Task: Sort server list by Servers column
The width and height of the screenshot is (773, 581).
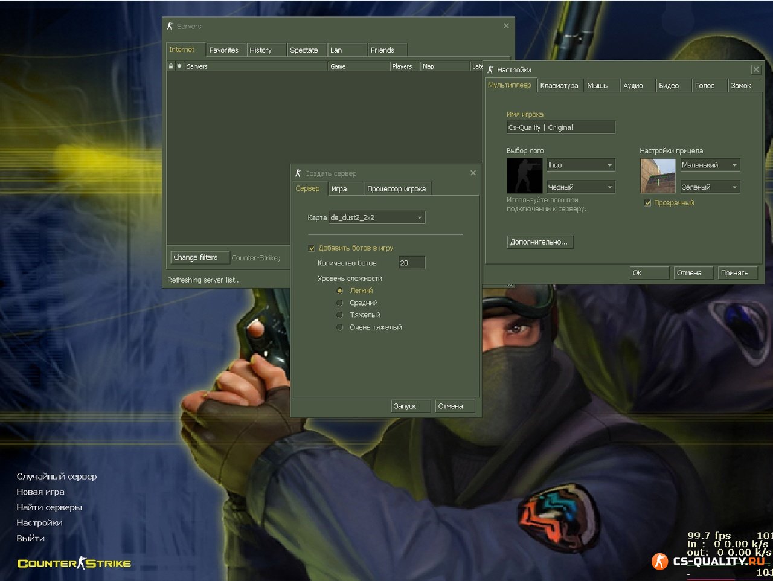Action: pyautogui.click(x=256, y=66)
